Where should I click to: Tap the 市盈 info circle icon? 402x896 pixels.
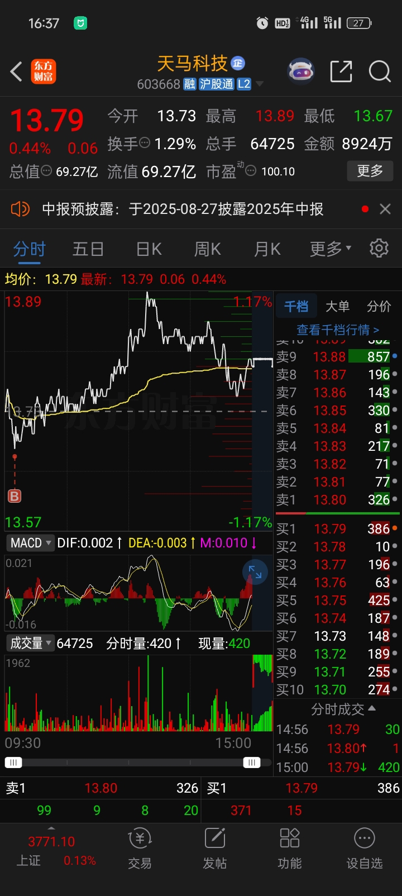pyautogui.click(x=251, y=171)
